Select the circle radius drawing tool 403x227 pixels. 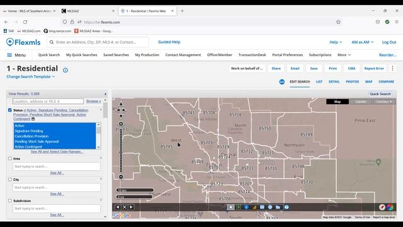click(x=270, y=207)
